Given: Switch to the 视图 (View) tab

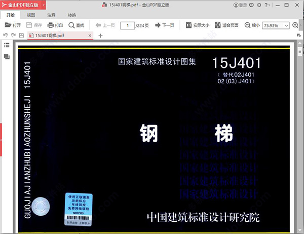Looking at the screenshot, I should (x=31, y=15).
